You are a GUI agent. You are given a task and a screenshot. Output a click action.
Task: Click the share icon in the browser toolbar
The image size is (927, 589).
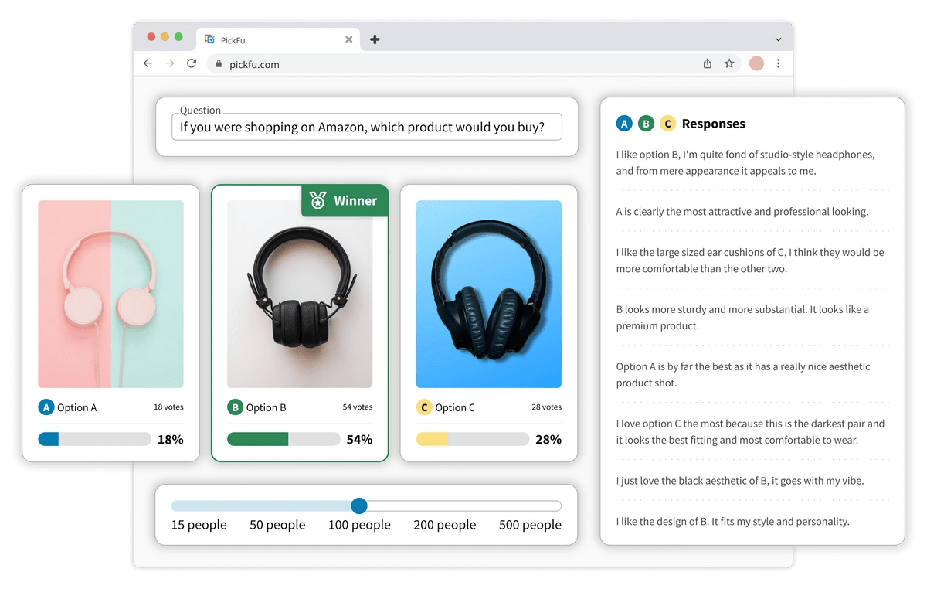(707, 64)
